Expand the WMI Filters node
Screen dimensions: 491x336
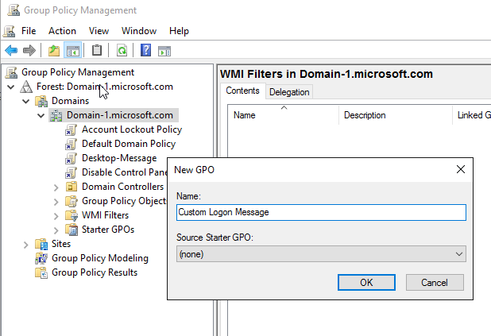56,216
